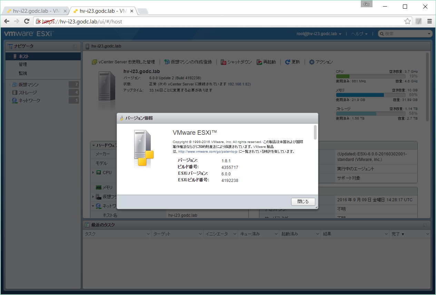436x295 pixels.
Task: Bookmark this page with the star icon
Action: point(407,21)
